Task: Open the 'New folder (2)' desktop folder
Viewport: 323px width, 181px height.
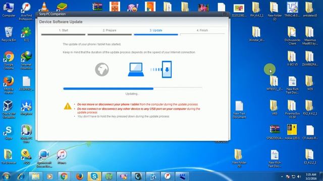Action: pos(275,11)
